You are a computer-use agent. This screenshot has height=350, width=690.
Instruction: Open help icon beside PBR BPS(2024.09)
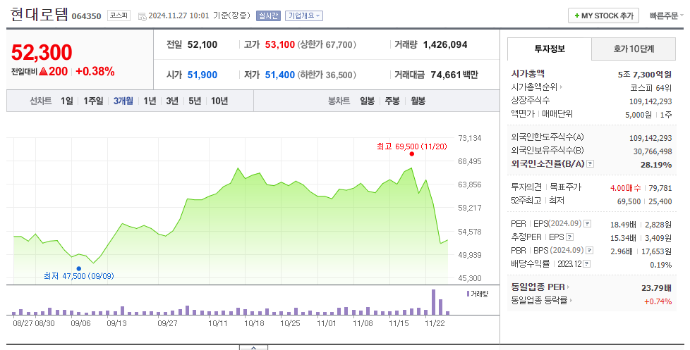[x=590, y=250]
